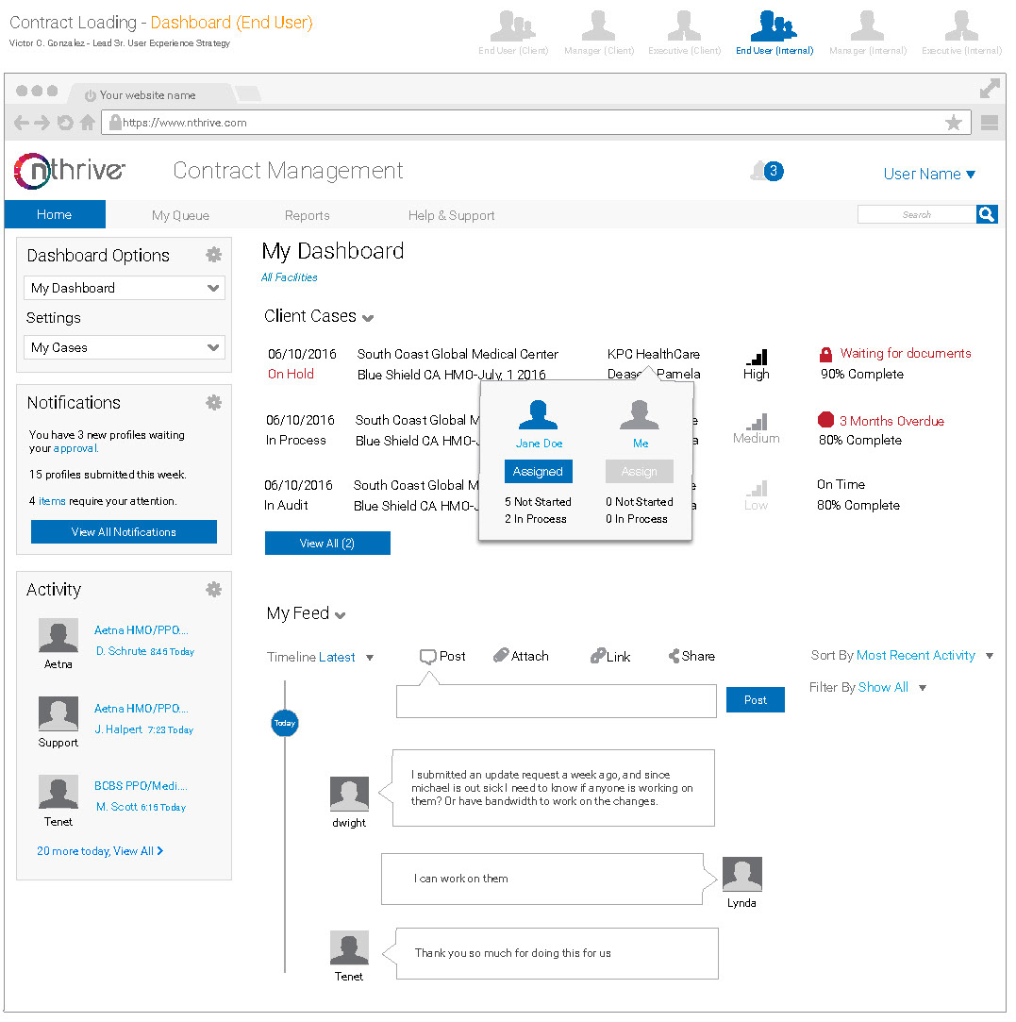The height and width of the screenshot is (1022, 1016).
Task: Open the Notifications panel gear icon
Action: point(214,403)
